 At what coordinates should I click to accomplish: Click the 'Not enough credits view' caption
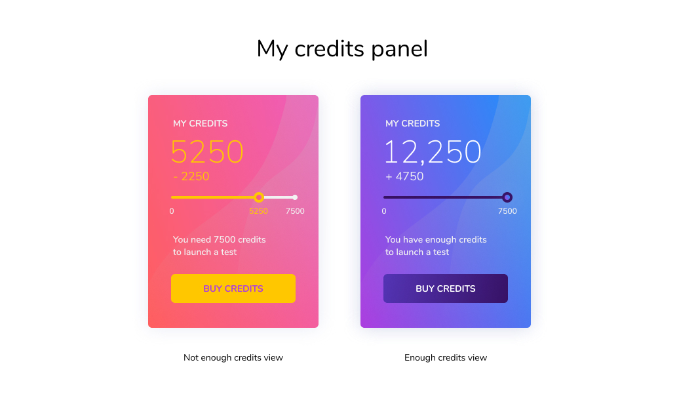[x=233, y=357]
